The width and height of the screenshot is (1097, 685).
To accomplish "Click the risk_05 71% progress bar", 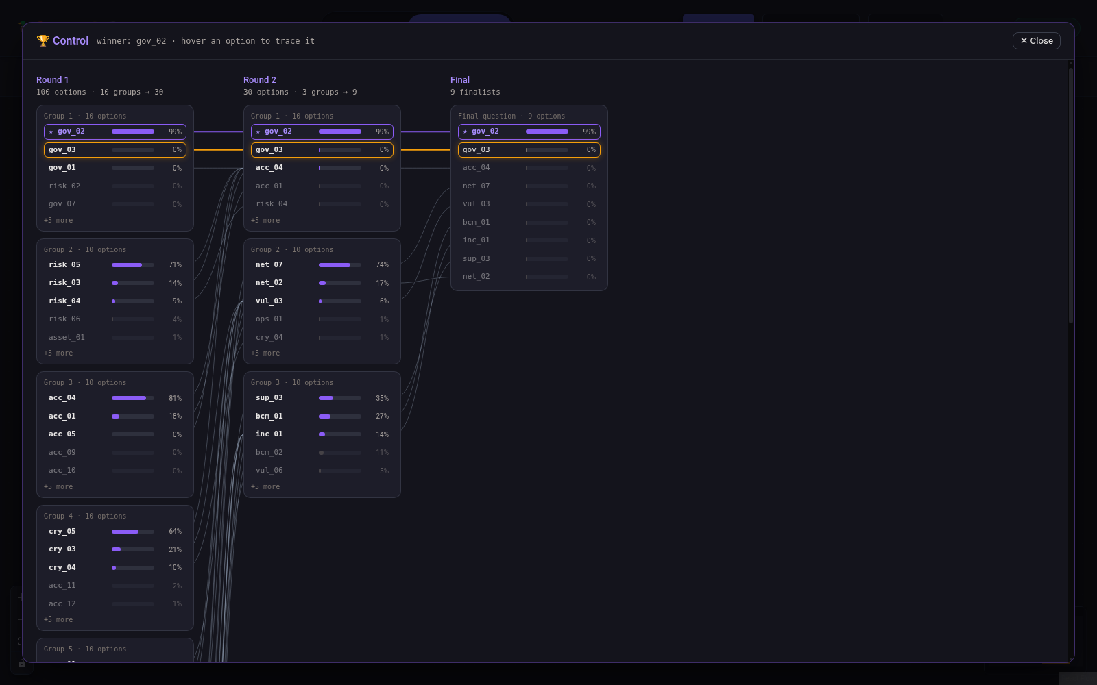I will tap(133, 265).
